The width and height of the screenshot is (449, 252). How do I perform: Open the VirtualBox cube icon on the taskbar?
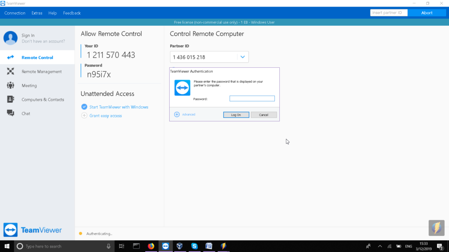coord(179,246)
